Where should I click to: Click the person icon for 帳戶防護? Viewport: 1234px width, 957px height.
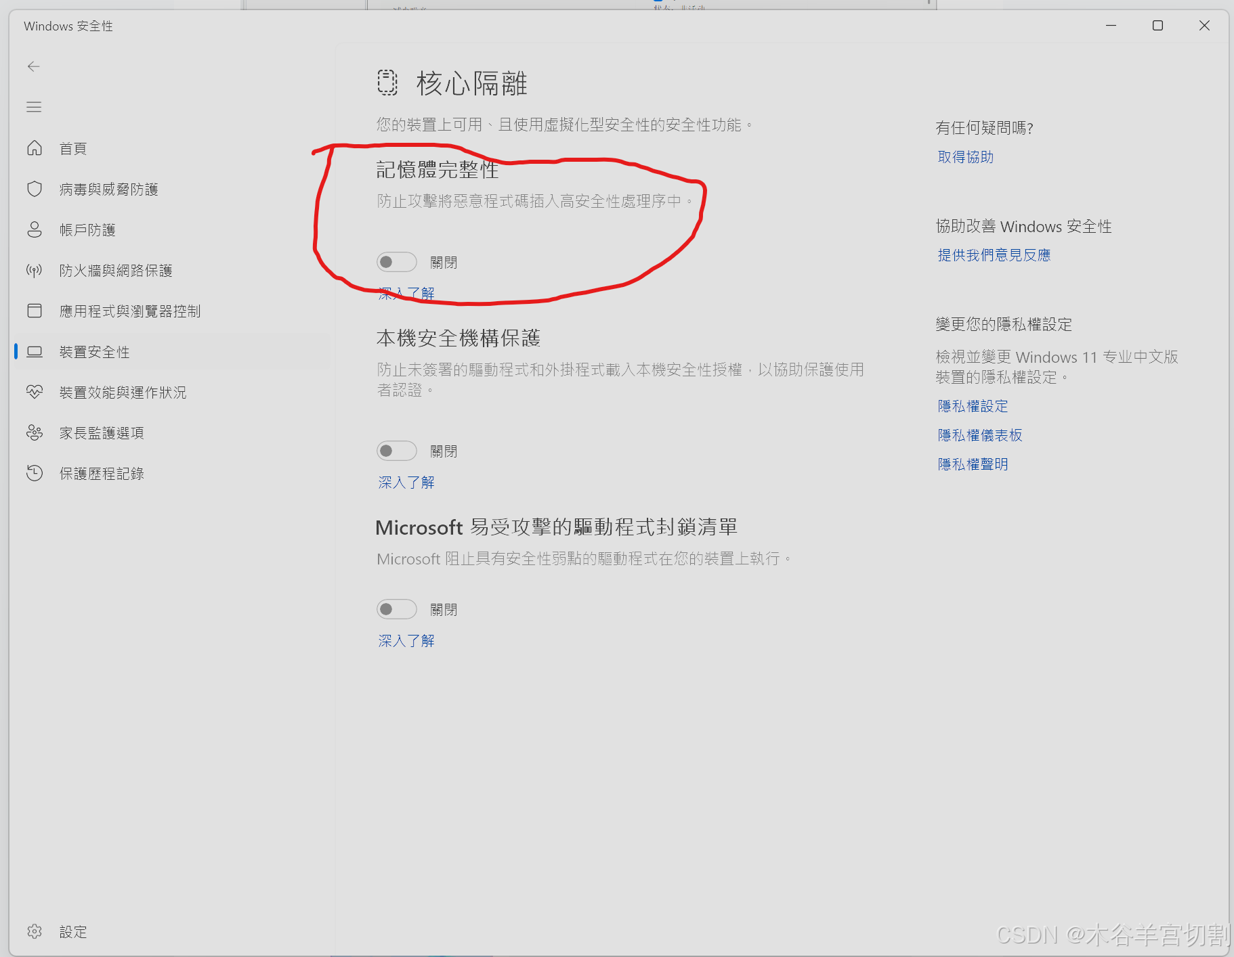pos(35,229)
